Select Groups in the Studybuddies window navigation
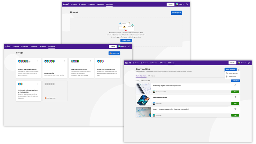This screenshot has height=144, width=256. [x=171, y=63]
